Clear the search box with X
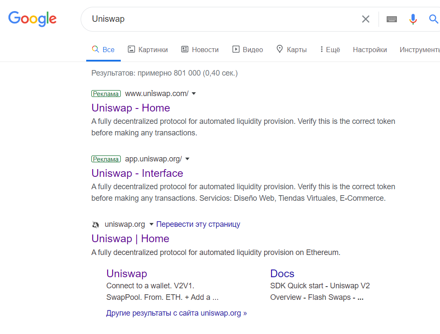This screenshot has height=334, width=440. click(365, 19)
